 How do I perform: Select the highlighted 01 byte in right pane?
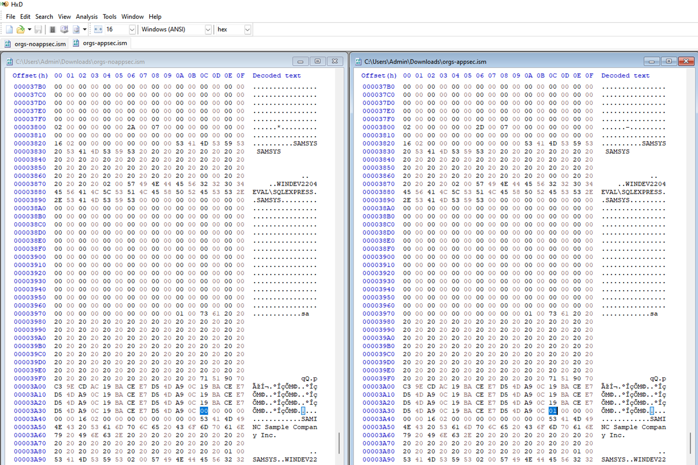coord(553,411)
